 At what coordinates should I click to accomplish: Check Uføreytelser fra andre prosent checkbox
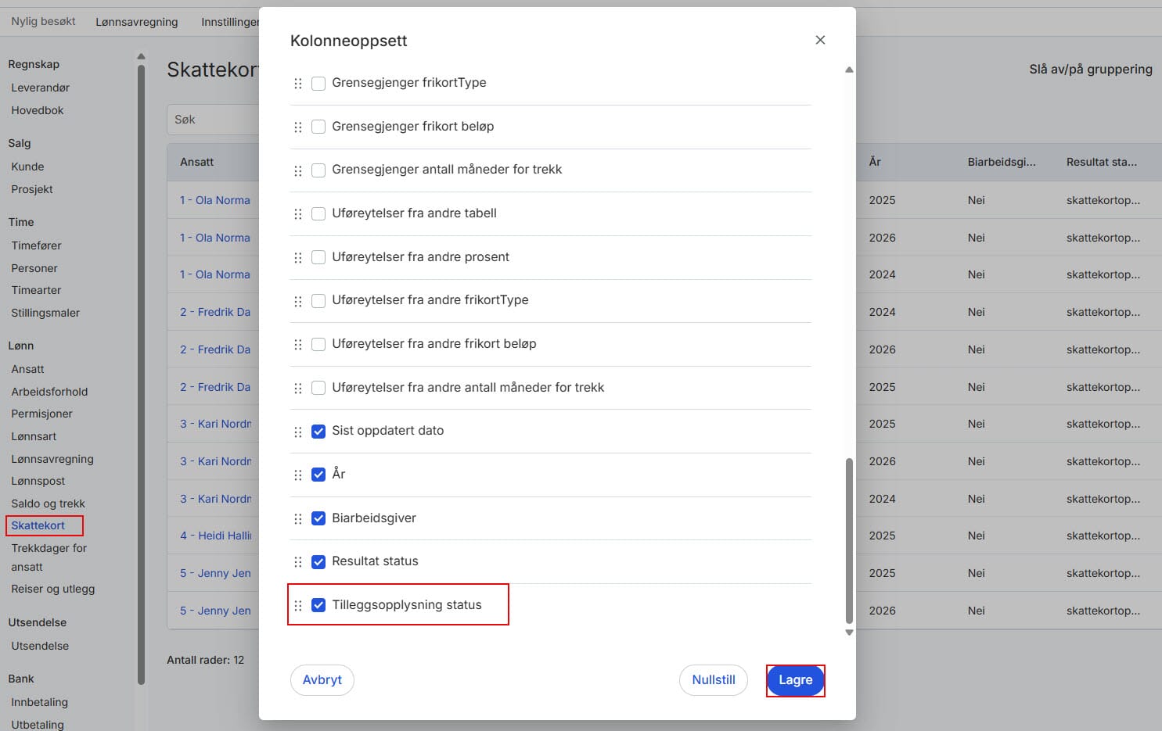318,257
